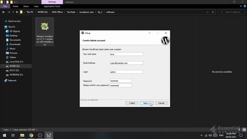Click the Back button in Setup
Viewport: 247px width, 139px height.
[132, 103]
